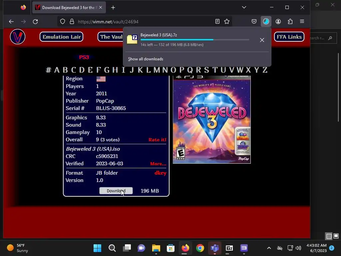Open the Pocket save icon
341x256 pixels.
[x=254, y=21]
